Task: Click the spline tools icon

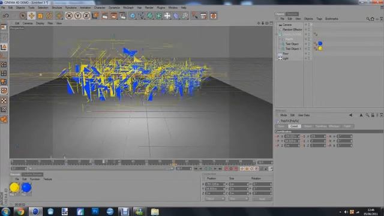Action: point(142,16)
